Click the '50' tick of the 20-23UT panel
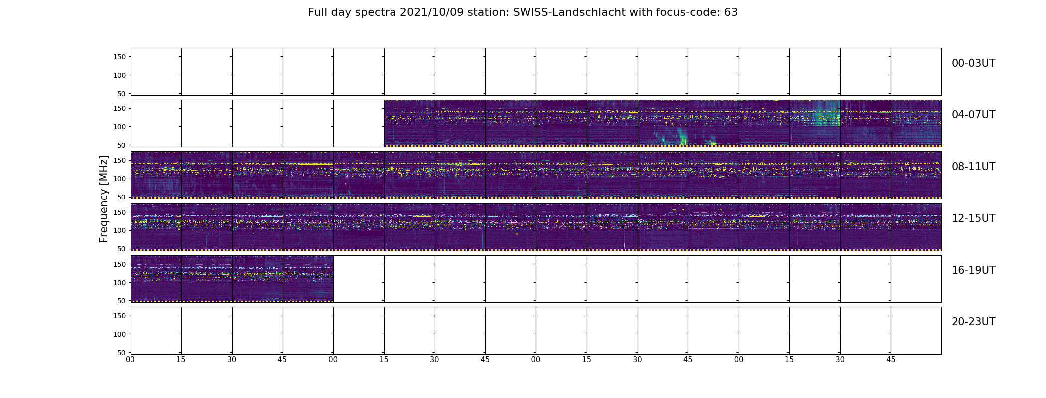The height and width of the screenshot is (398, 1046). click(122, 353)
